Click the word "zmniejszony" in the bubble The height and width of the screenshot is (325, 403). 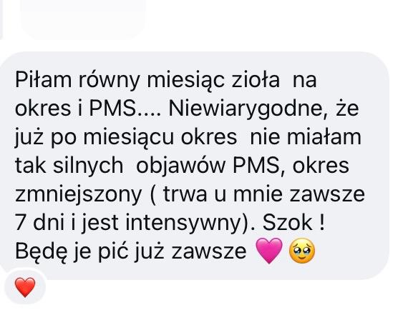point(79,194)
